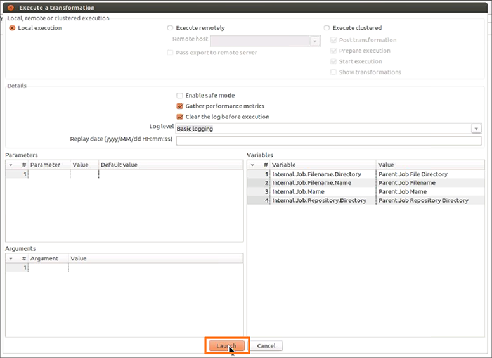Click the Argument column header

(48, 259)
